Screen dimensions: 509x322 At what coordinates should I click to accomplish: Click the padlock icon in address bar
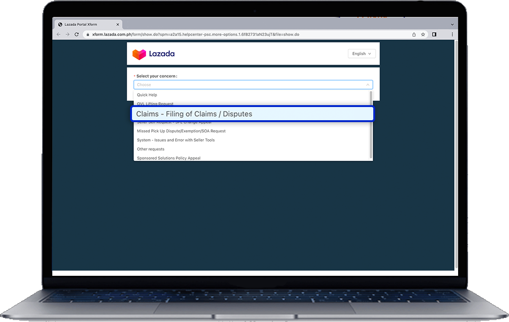click(x=88, y=34)
